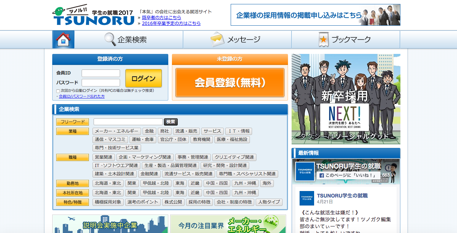This screenshot has height=233, width=457.
Task: Click the 今月の注目業界 banner
Action: pos(228,224)
